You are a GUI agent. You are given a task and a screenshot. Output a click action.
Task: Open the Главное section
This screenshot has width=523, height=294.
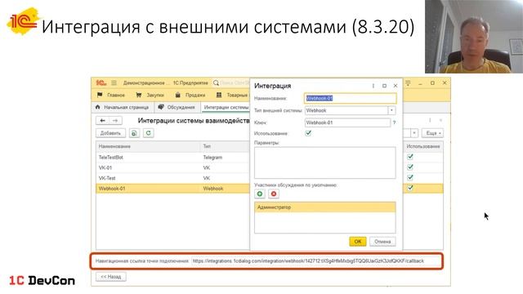pos(111,95)
